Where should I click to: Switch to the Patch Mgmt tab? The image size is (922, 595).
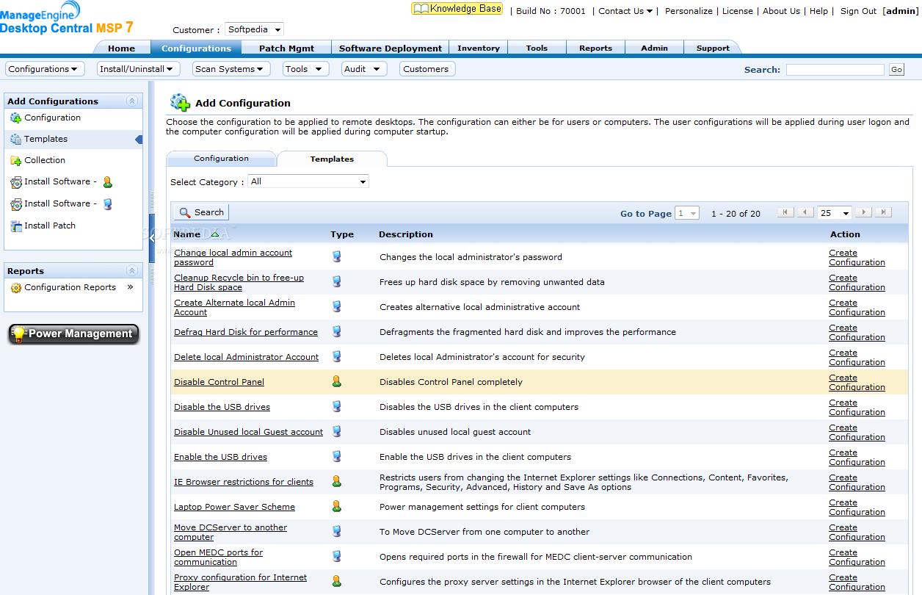coord(286,48)
